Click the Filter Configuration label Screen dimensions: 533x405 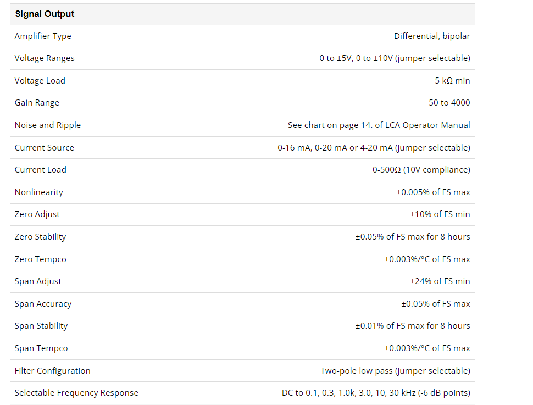[52, 371]
